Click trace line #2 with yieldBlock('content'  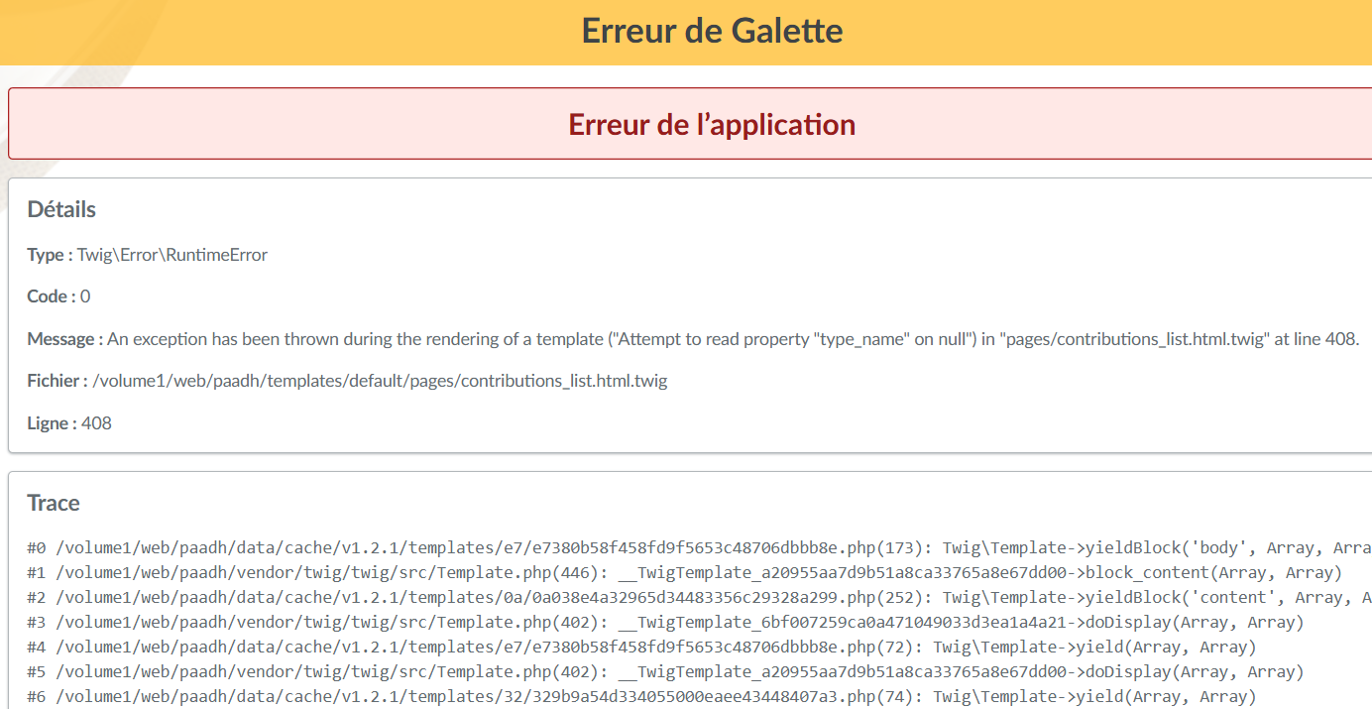[694, 598]
